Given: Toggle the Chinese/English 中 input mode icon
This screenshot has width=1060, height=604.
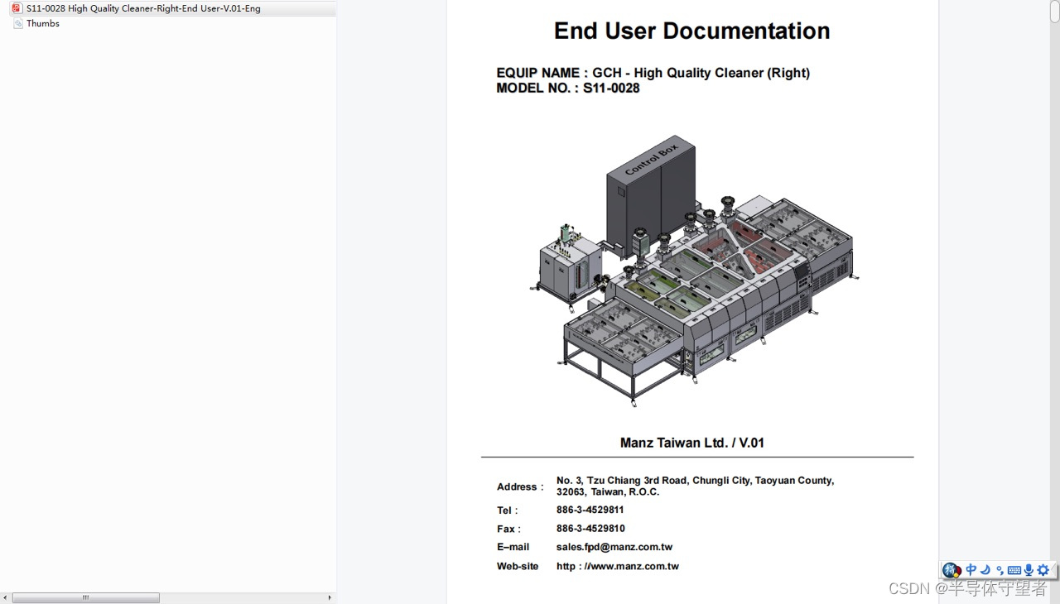Looking at the screenshot, I should [971, 570].
